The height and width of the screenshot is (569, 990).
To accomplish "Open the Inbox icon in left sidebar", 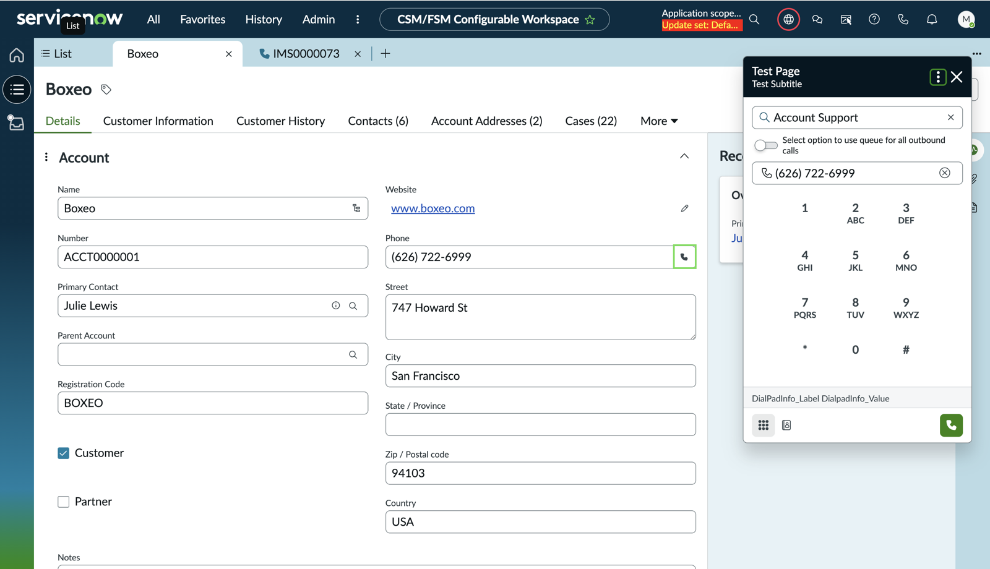I will tap(17, 122).
